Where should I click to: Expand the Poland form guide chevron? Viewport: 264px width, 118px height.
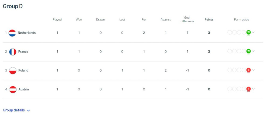coord(253,70)
